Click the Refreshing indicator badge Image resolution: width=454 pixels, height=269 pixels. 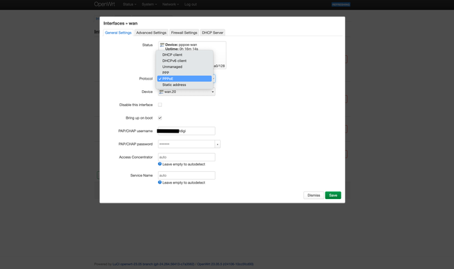[341, 4]
